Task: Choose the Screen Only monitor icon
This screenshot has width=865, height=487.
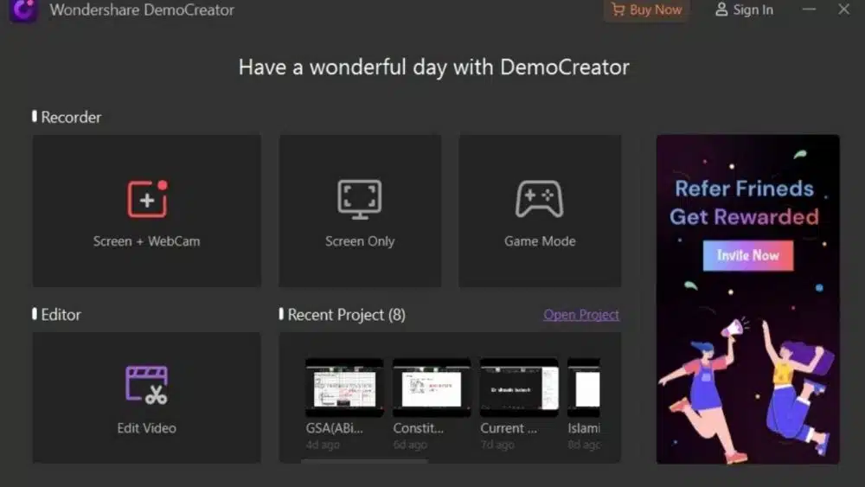Action: coord(359,200)
